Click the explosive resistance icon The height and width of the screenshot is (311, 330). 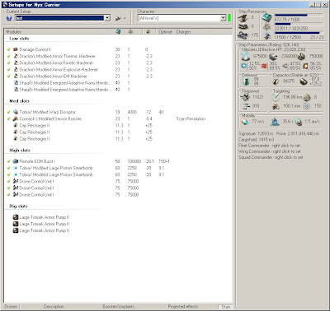click(305, 66)
